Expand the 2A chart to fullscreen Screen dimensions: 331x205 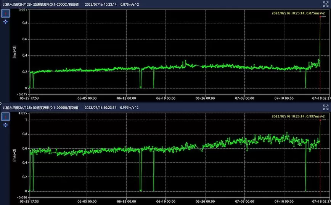325,107
